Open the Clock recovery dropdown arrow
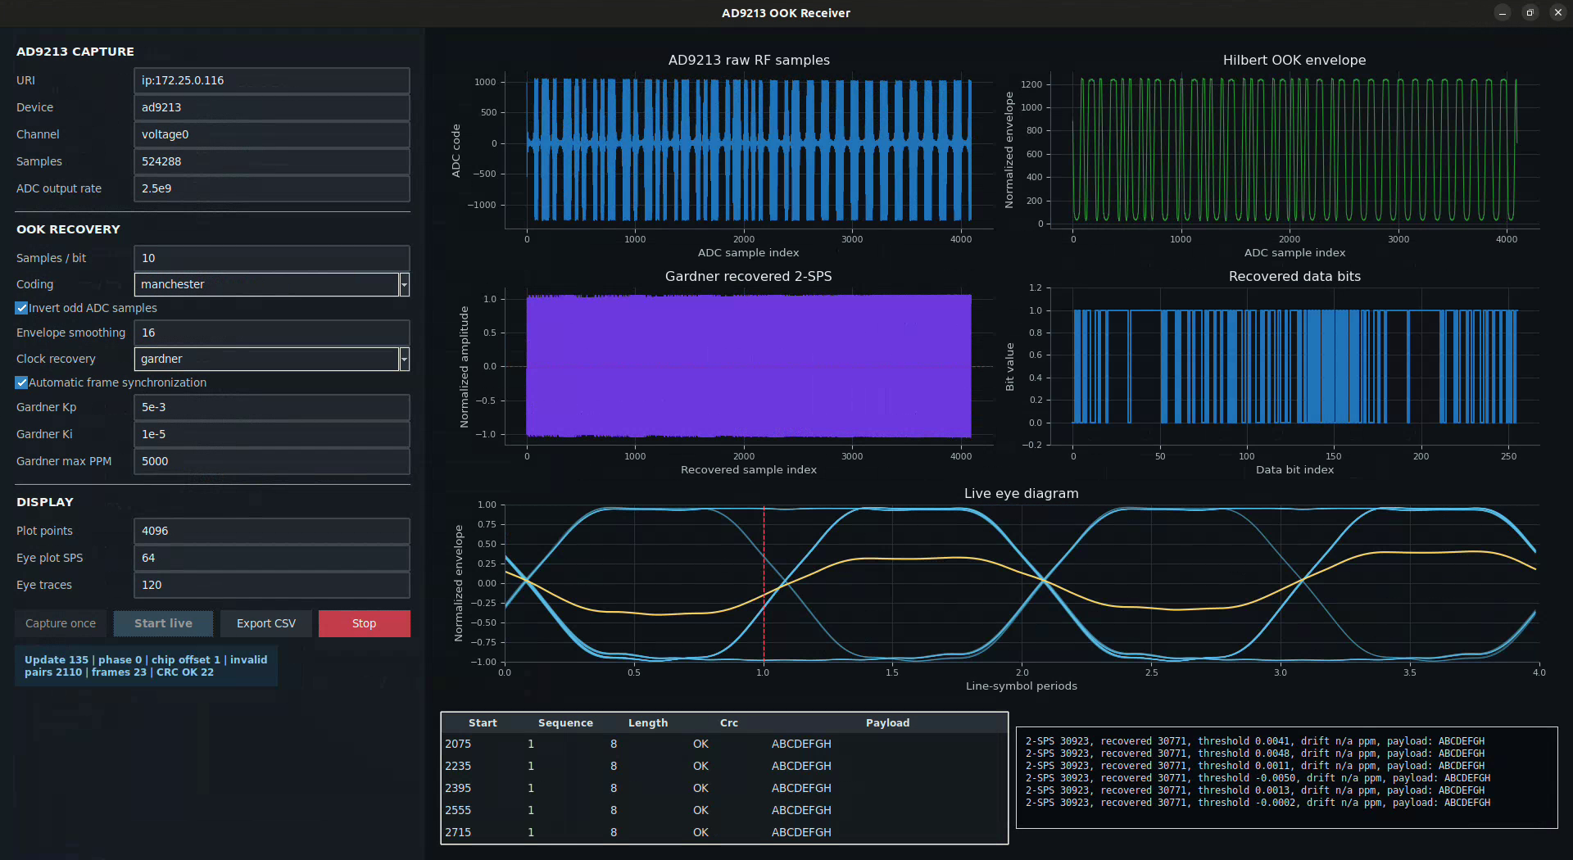Screen dimensions: 1573x860 point(404,359)
